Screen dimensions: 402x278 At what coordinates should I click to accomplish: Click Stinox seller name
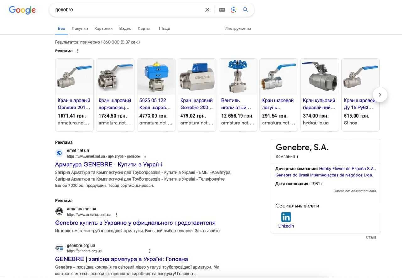pyautogui.click(x=350, y=123)
